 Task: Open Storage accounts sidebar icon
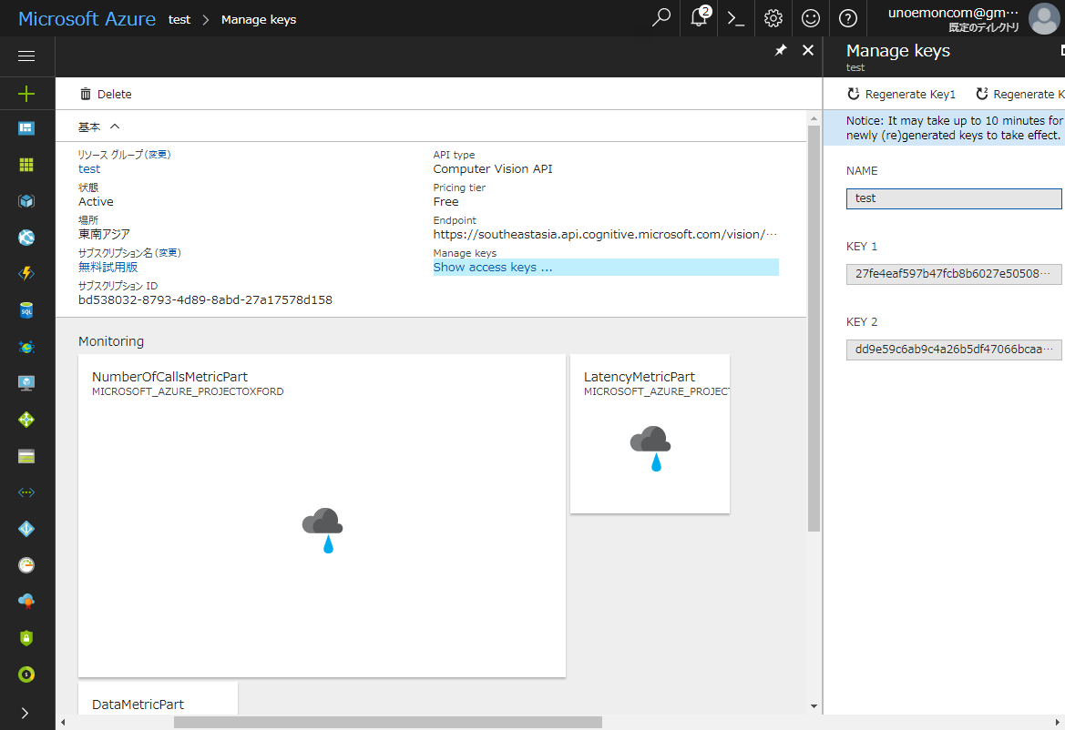26,457
